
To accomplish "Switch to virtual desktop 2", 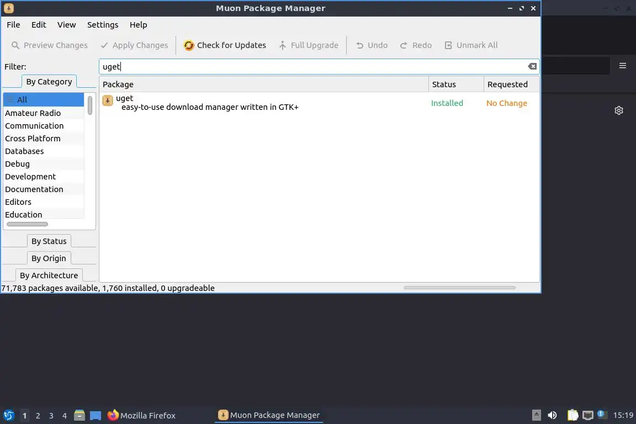I will 38,416.
